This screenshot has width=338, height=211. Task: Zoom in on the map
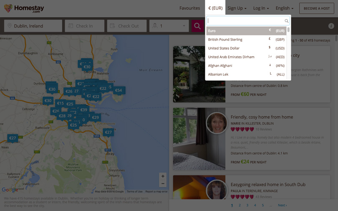coord(163,176)
